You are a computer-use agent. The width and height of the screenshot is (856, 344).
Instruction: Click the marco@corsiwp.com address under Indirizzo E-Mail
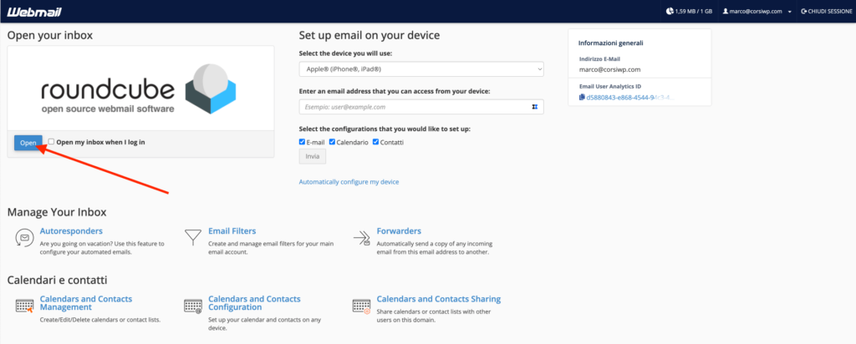click(609, 70)
